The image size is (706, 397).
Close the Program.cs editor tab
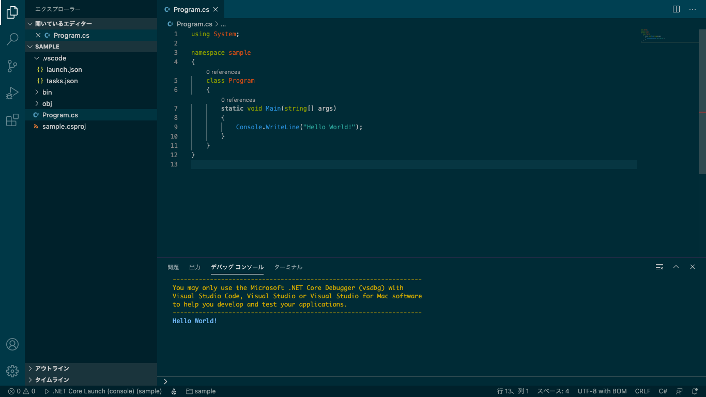[x=216, y=9]
